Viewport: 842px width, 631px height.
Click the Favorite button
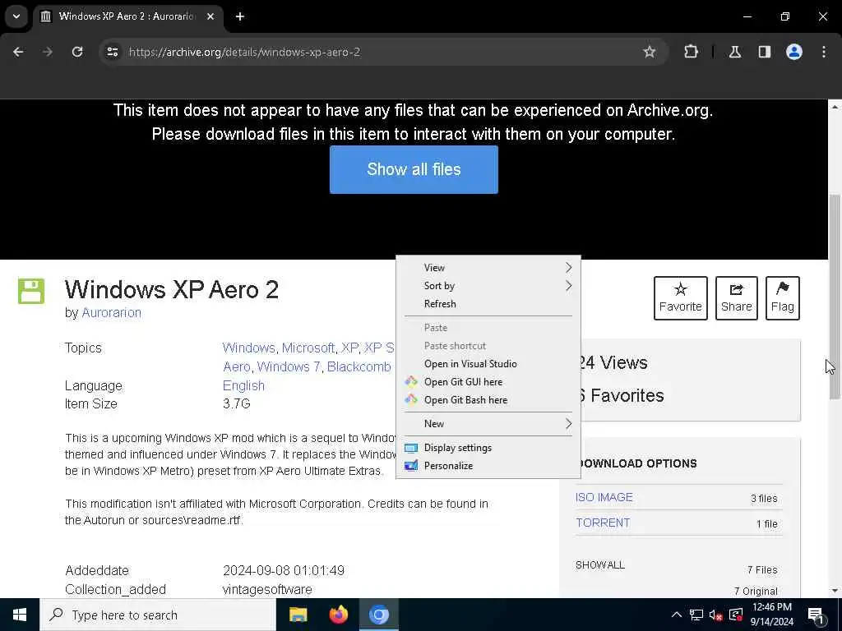click(x=680, y=298)
